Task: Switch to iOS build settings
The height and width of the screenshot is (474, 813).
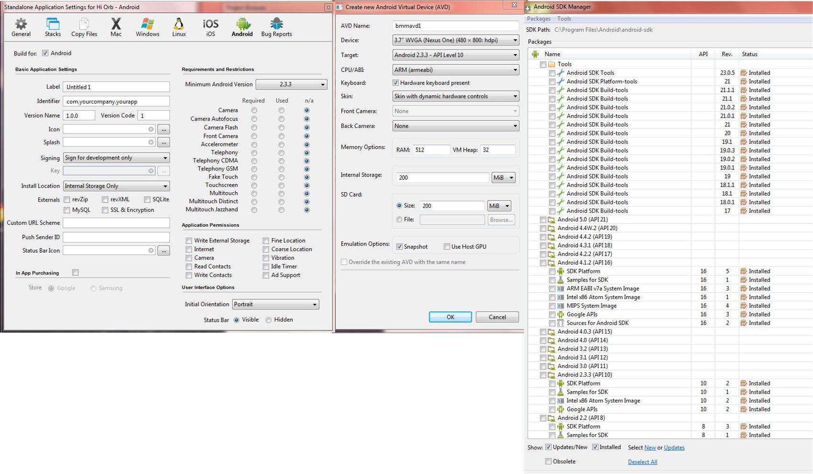Action: 211,27
